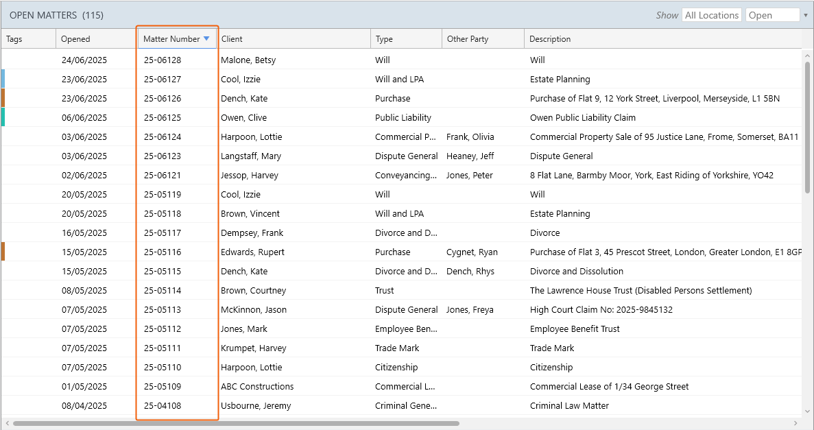This screenshot has width=814, height=430.
Task: Click the scroll right arrow at bottom
Action: click(796, 423)
